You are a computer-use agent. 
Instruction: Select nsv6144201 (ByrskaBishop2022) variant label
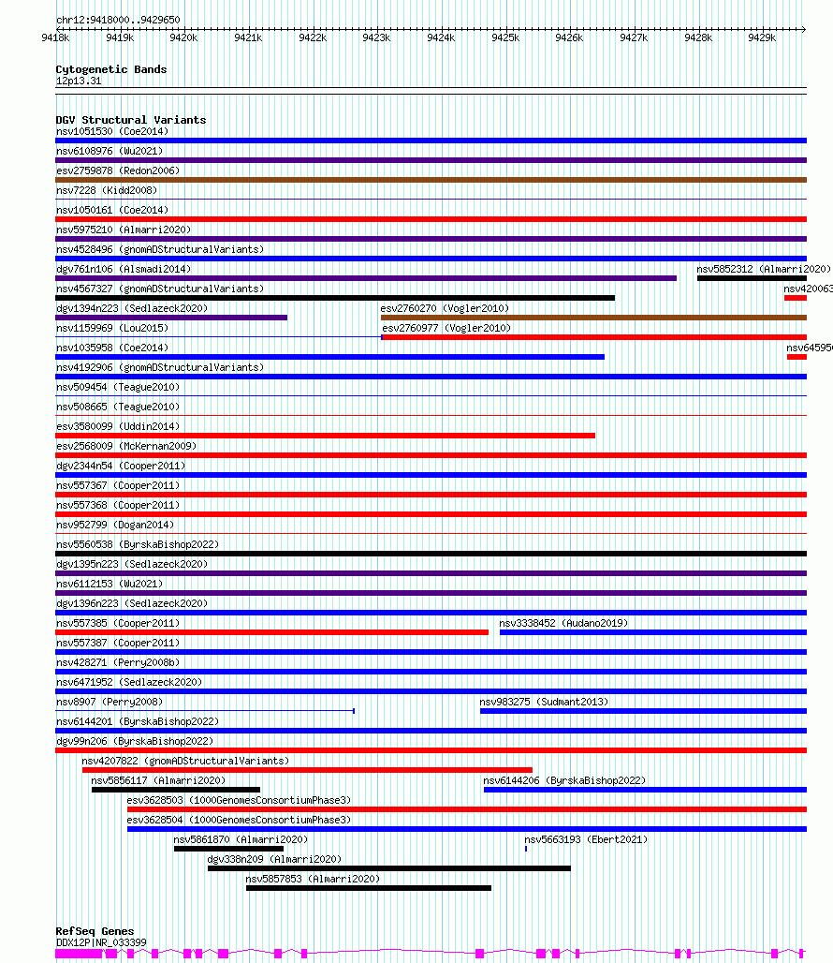[x=138, y=721]
